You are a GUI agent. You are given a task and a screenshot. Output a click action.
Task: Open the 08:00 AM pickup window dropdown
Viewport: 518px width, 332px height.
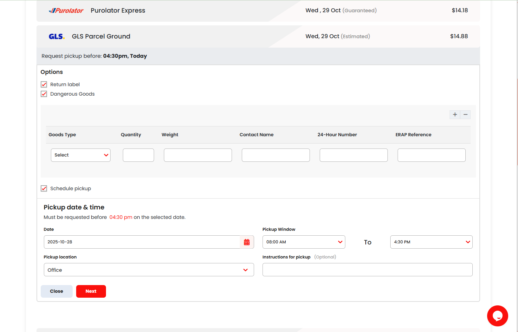point(304,242)
